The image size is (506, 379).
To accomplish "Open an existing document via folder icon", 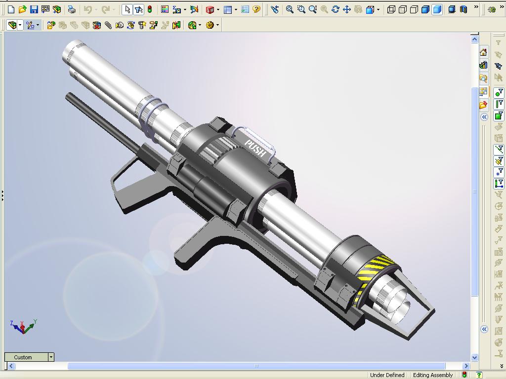I will [x=22, y=9].
